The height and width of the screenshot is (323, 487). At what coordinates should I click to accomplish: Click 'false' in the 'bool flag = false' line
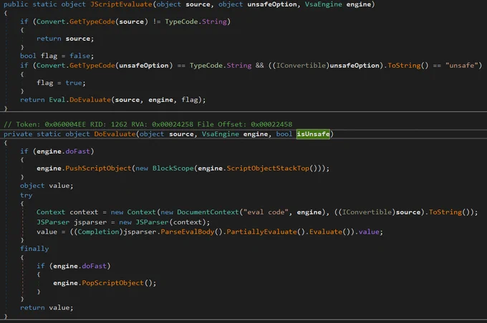click(79, 56)
